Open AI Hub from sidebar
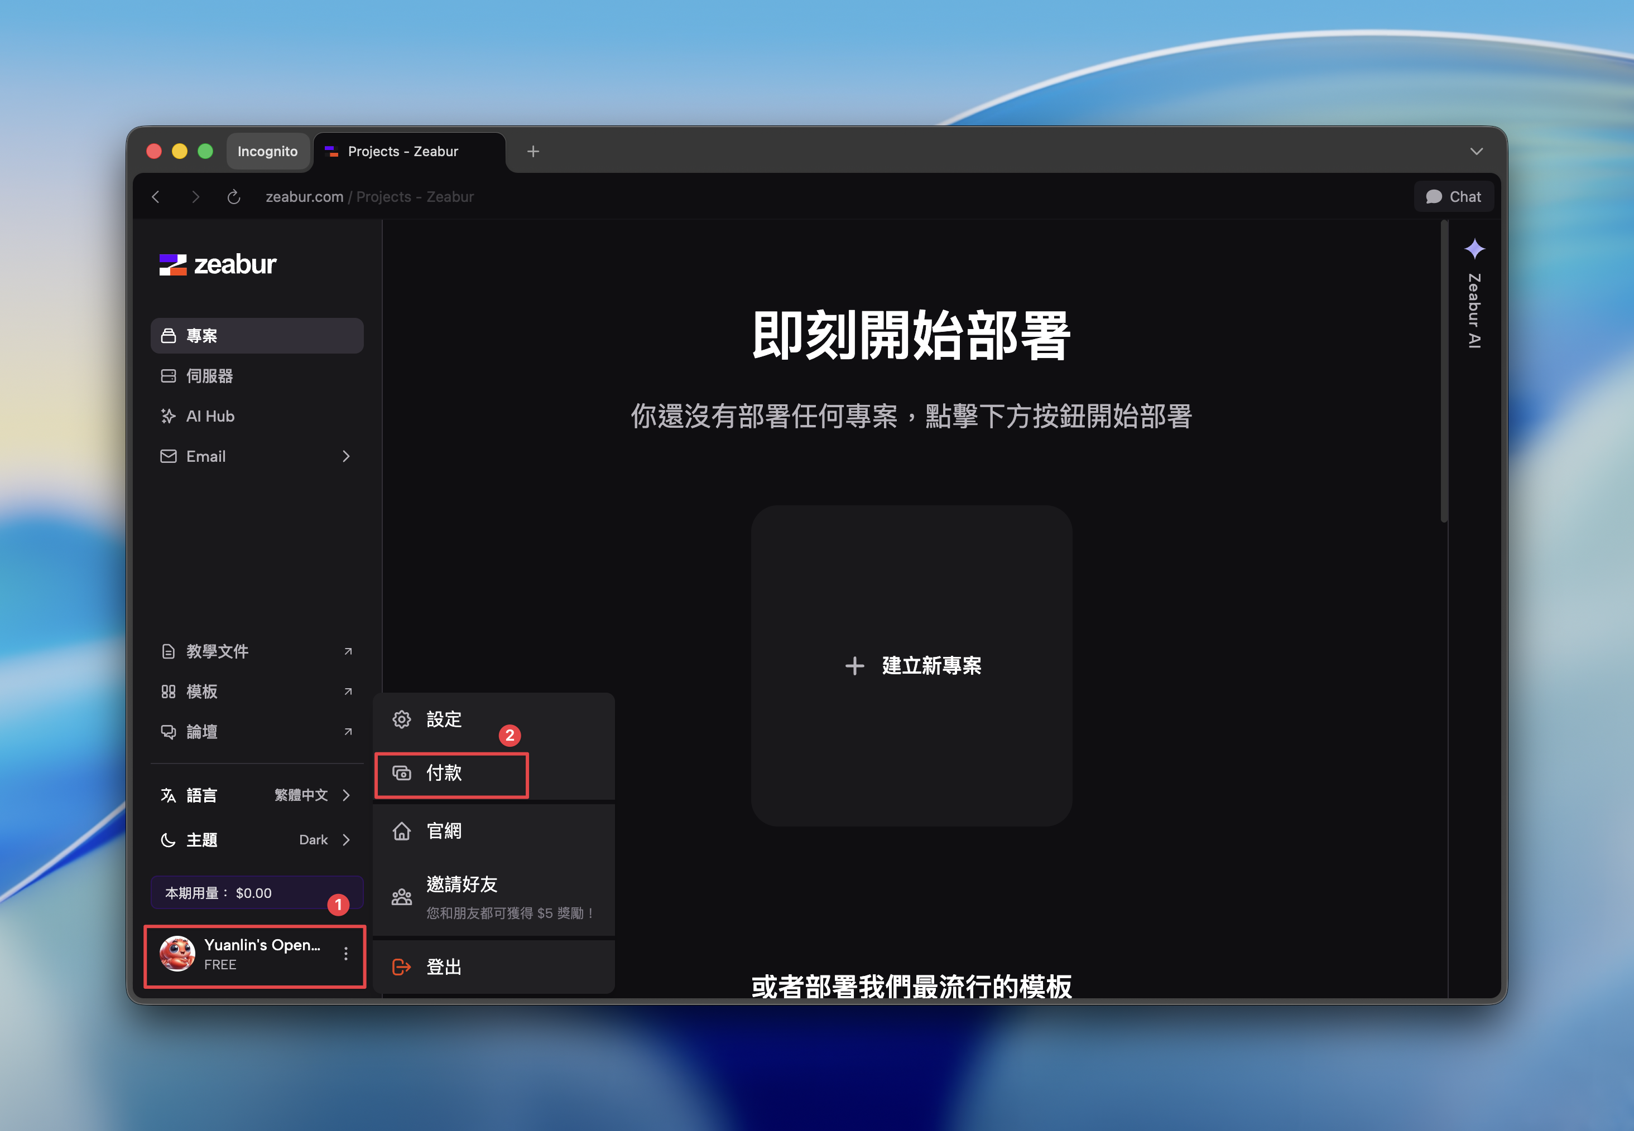The height and width of the screenshot is (1131, 1634). [210, 416]
